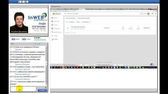Open Подписчики menu item in sidebar

point(57,28)
